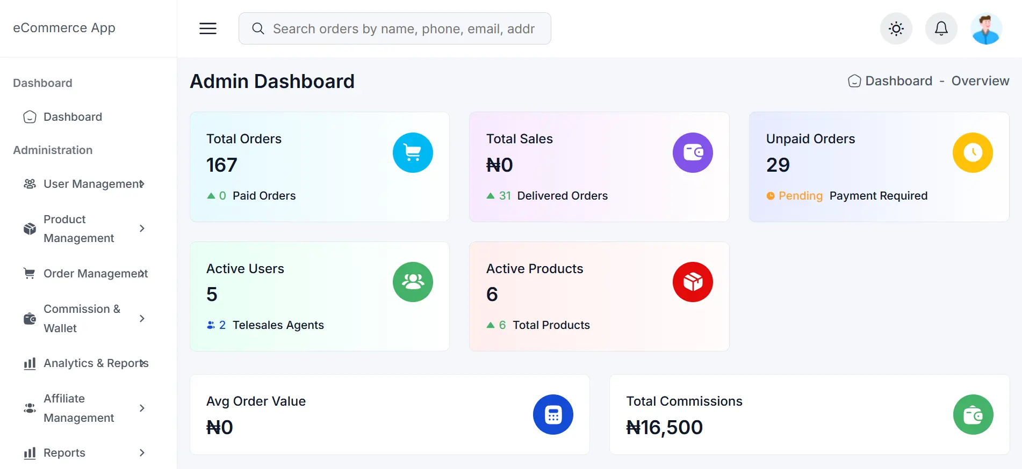Open the hamburger menu next to search

point(207,28)
